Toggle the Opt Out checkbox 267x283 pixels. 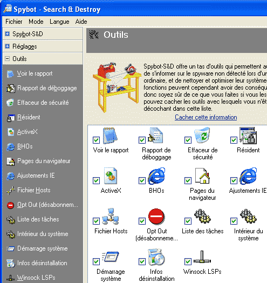[x=142, y=221]
